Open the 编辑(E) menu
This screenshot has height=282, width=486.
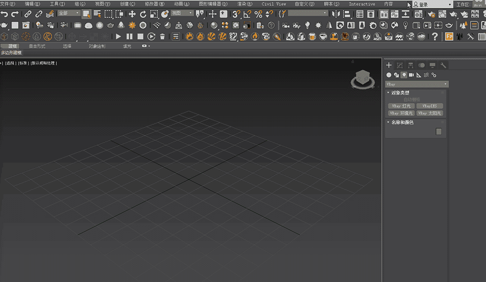32,4
